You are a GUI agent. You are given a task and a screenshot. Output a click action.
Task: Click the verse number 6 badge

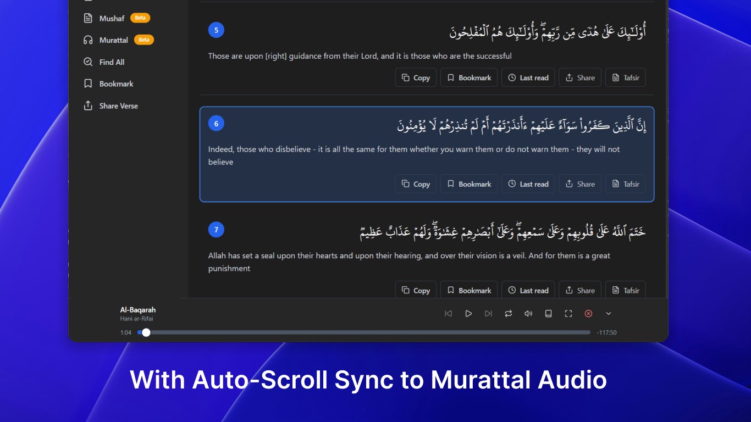pyautogui.click(x=216, y=124)
